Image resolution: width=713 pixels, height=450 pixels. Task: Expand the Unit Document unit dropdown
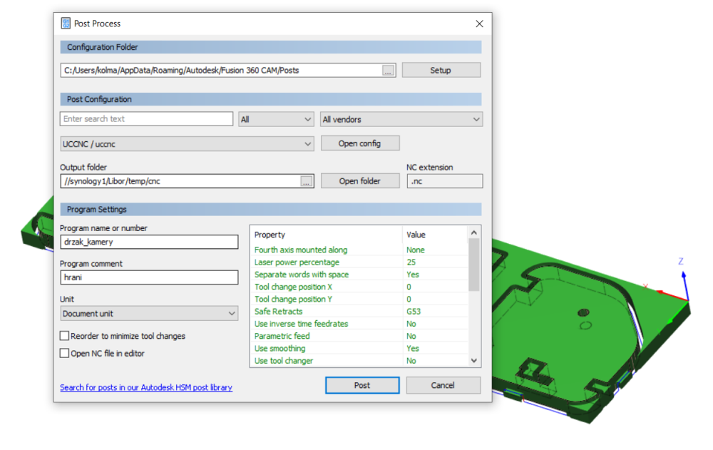(x=149, y=314)
